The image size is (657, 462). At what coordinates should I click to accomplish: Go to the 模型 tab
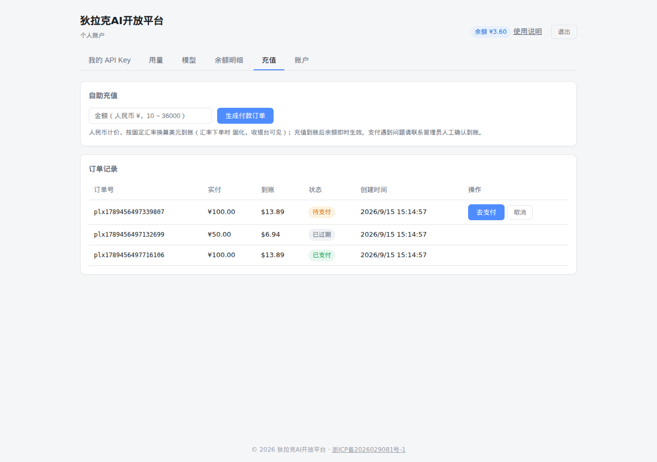[189, 60]
